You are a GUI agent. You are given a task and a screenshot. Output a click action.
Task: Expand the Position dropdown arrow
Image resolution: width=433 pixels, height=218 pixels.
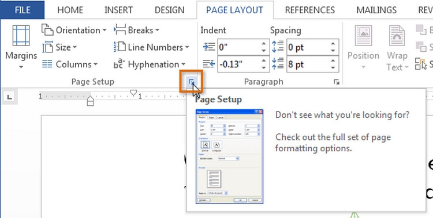tap(363, 67)
